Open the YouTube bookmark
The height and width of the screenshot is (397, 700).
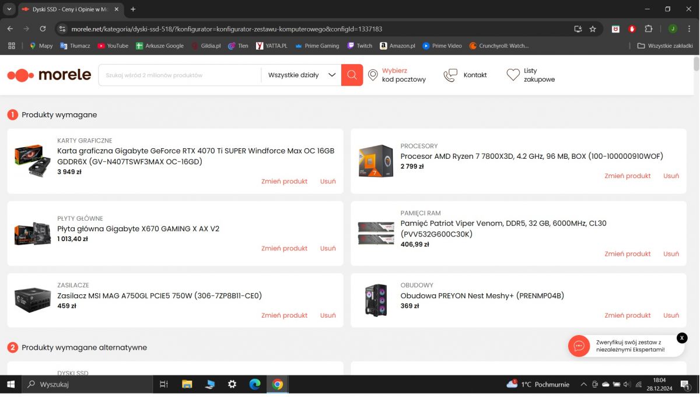pos(113,46)
